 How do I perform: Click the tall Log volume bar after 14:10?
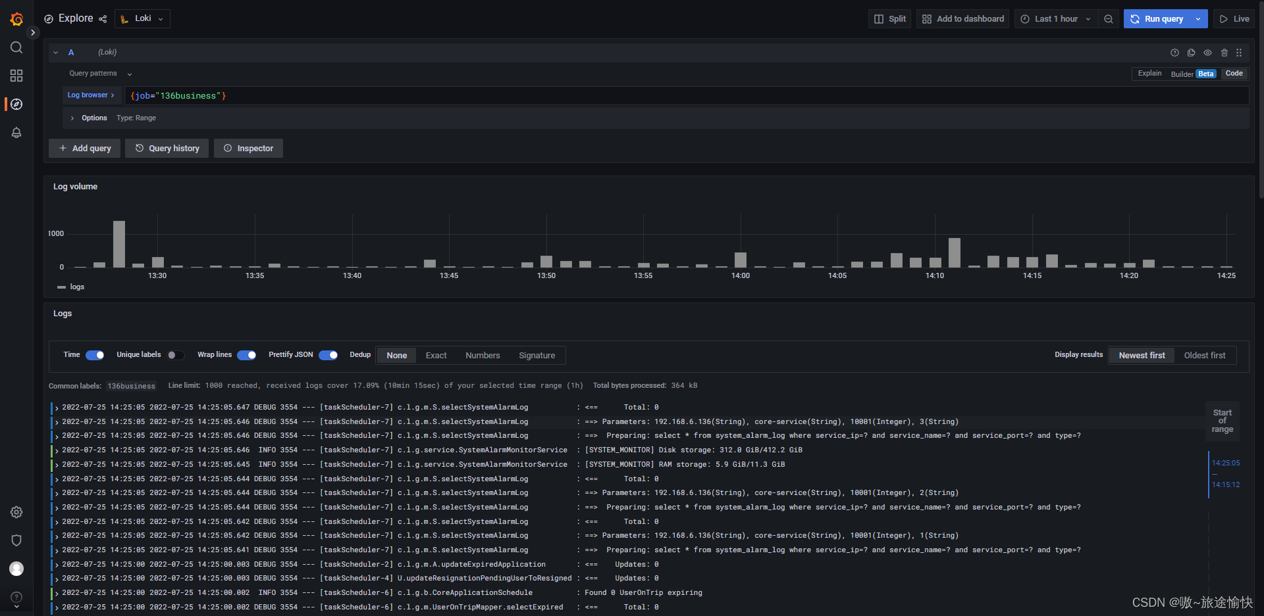tap(955, 252)
